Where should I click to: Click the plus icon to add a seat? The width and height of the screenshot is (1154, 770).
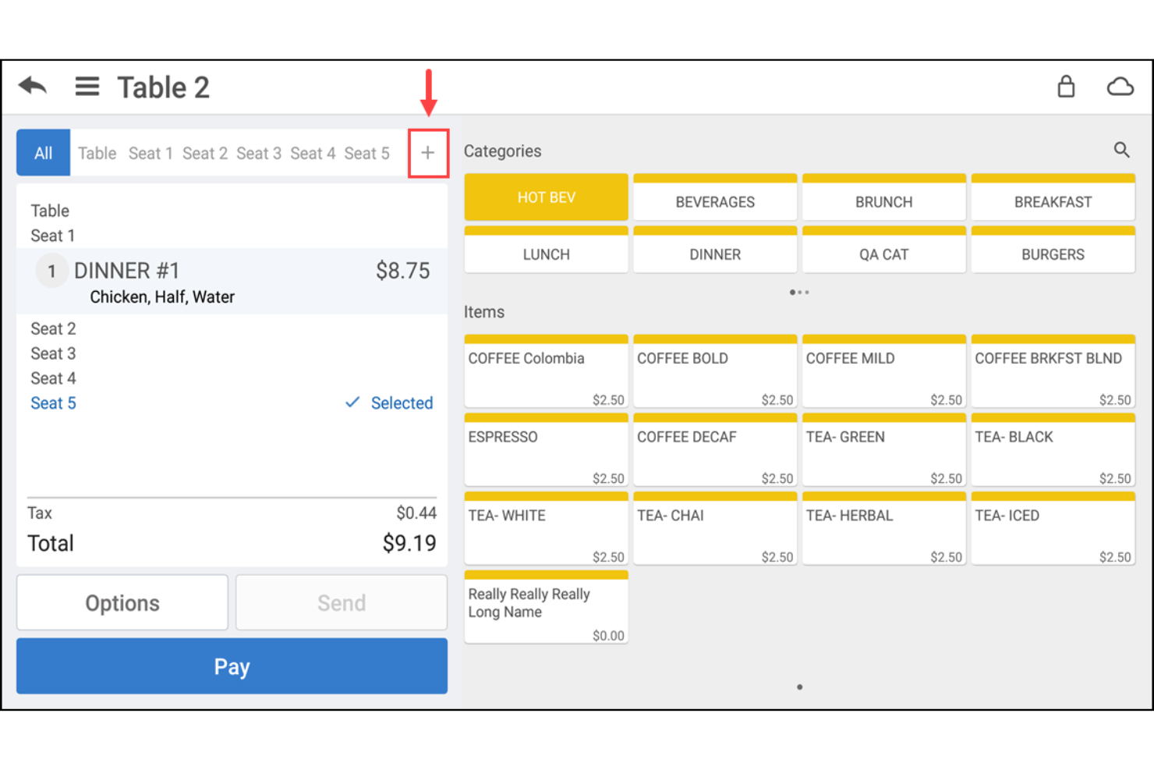click(427, 153)
